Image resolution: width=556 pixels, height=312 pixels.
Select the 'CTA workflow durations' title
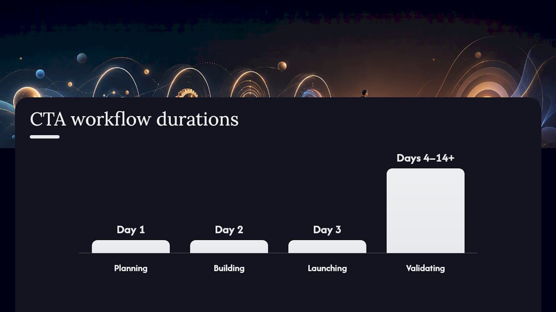134,119
